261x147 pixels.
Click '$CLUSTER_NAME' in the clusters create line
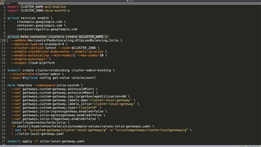pyautogui.click(x=91, y=37)
